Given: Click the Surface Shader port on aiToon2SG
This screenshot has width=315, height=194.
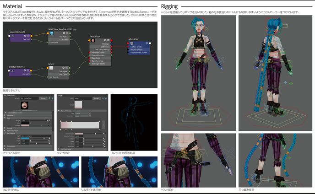Looking at the screenshot, I should tap(128, 47).
